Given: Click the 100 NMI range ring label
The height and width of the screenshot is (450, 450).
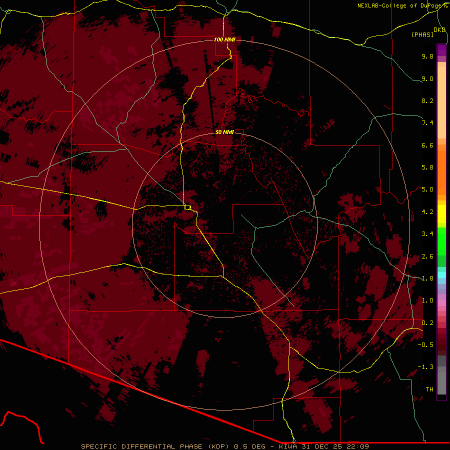Looking at the screenshot, I should point(224,39).
